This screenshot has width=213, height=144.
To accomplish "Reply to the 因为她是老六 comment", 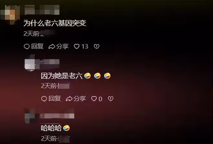I will click(x=51, y=99).
